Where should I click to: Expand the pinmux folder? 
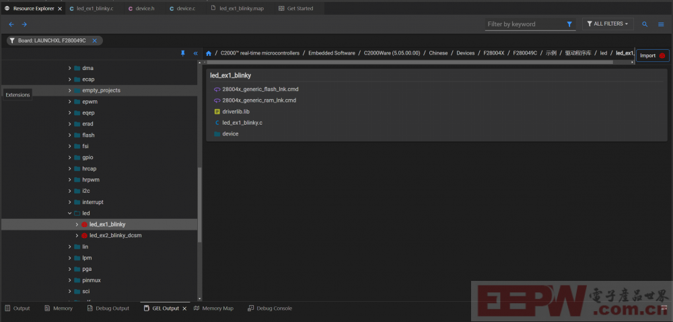70,280
